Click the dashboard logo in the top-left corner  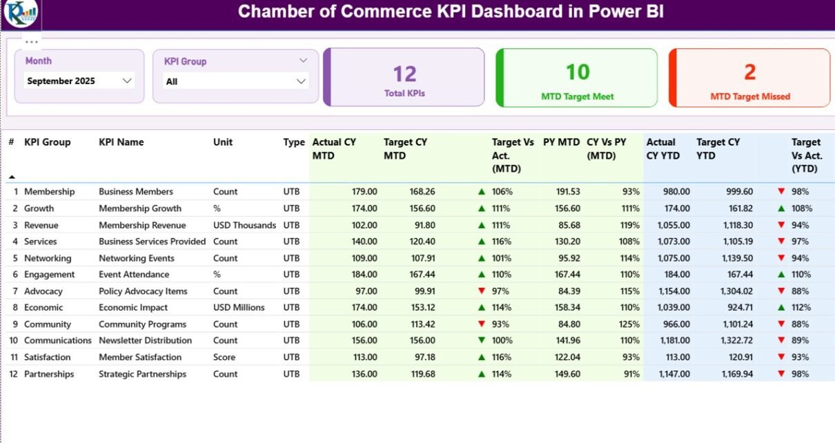pos(21,13)
